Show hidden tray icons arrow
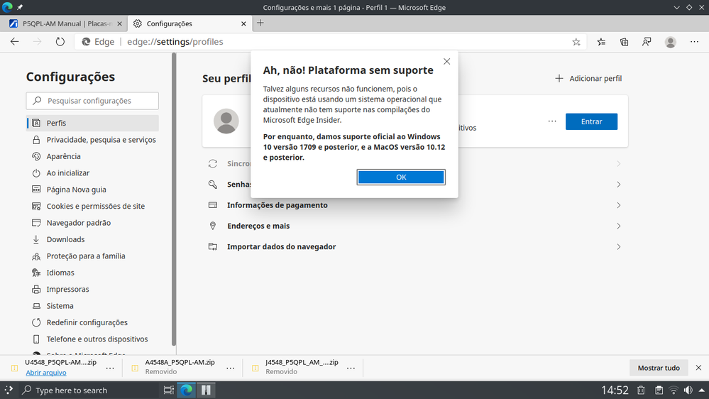The height and width of the screenshot is (399, 709). coord(701,390)
